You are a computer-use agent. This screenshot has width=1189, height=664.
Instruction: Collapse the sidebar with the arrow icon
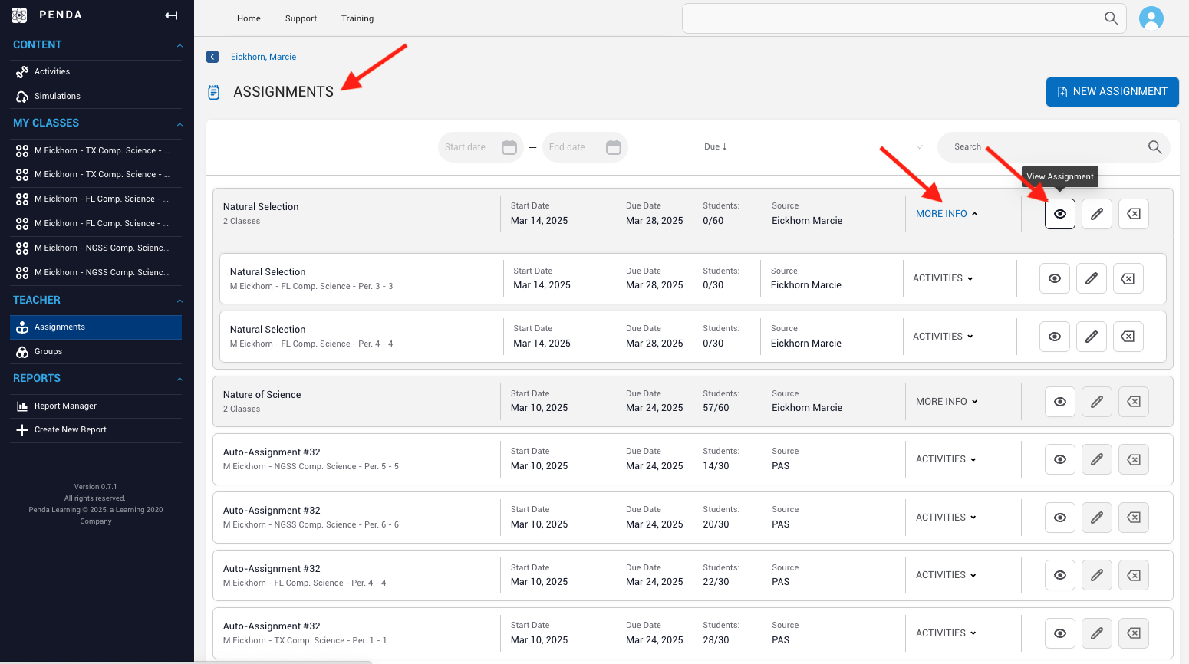pos(171,15)
